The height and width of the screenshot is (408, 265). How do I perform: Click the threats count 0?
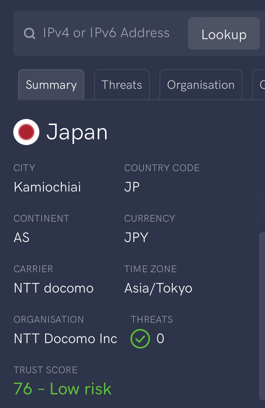pos(160,339)
